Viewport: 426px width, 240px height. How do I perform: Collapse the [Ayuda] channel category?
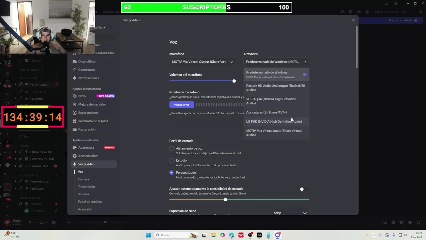(26, 145)
